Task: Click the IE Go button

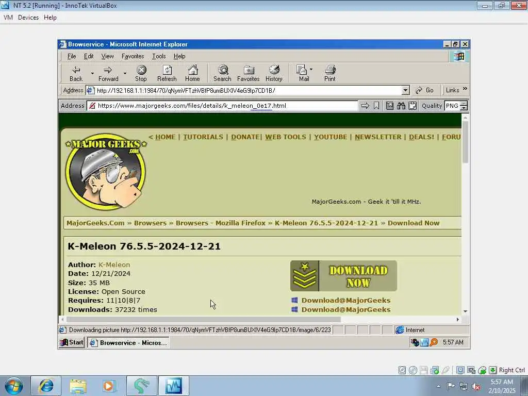Action: click(x=425, y=90)
